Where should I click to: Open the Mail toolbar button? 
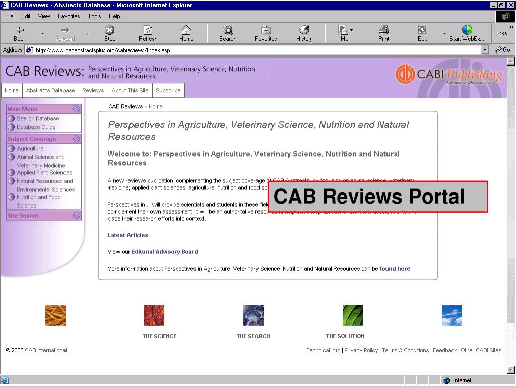[344, 34]
